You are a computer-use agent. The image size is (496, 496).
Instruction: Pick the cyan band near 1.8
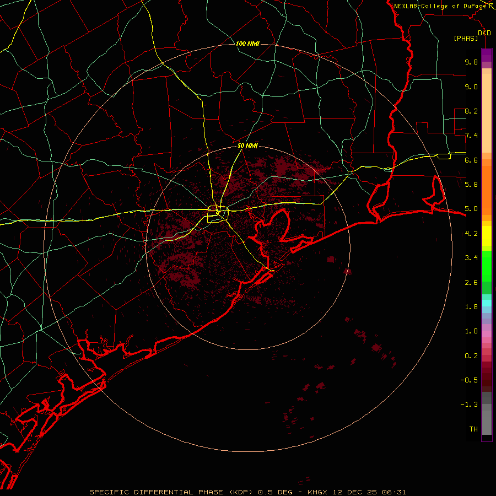(487, 303)
